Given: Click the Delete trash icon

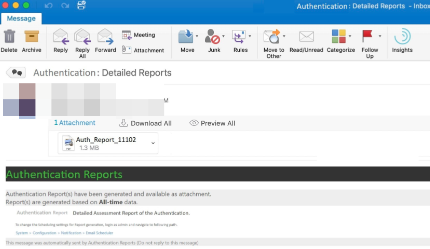Looking at the screenshot, I should [9, 37].
